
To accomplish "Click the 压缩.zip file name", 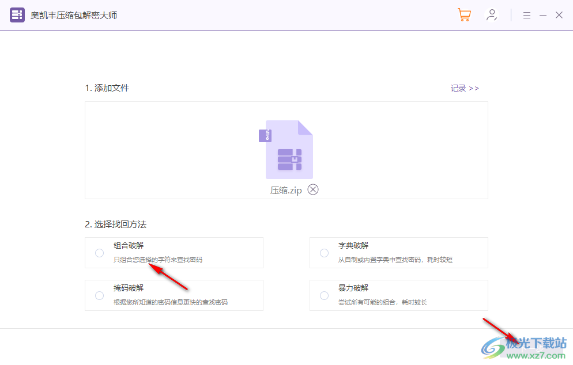I will (286, 191).
